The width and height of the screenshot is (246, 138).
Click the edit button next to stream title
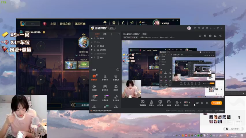click(145, 34)
